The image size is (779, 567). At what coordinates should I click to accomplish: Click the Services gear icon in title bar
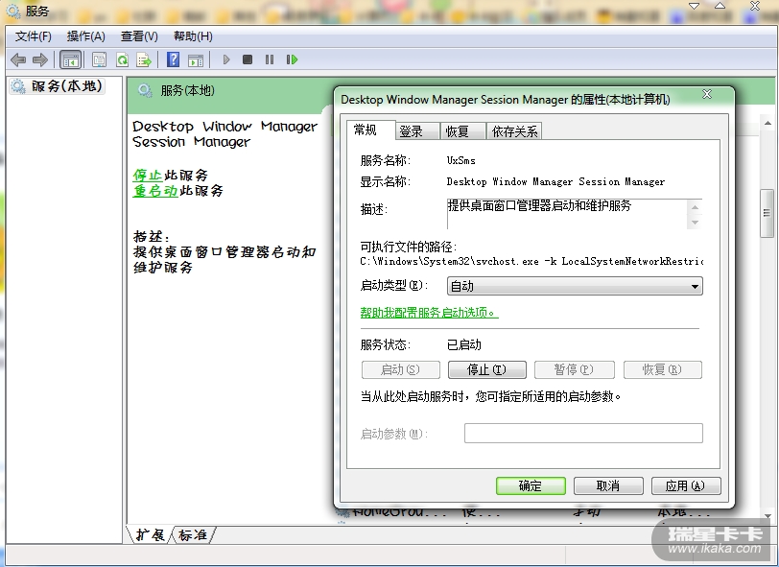(x=12, y=11)
